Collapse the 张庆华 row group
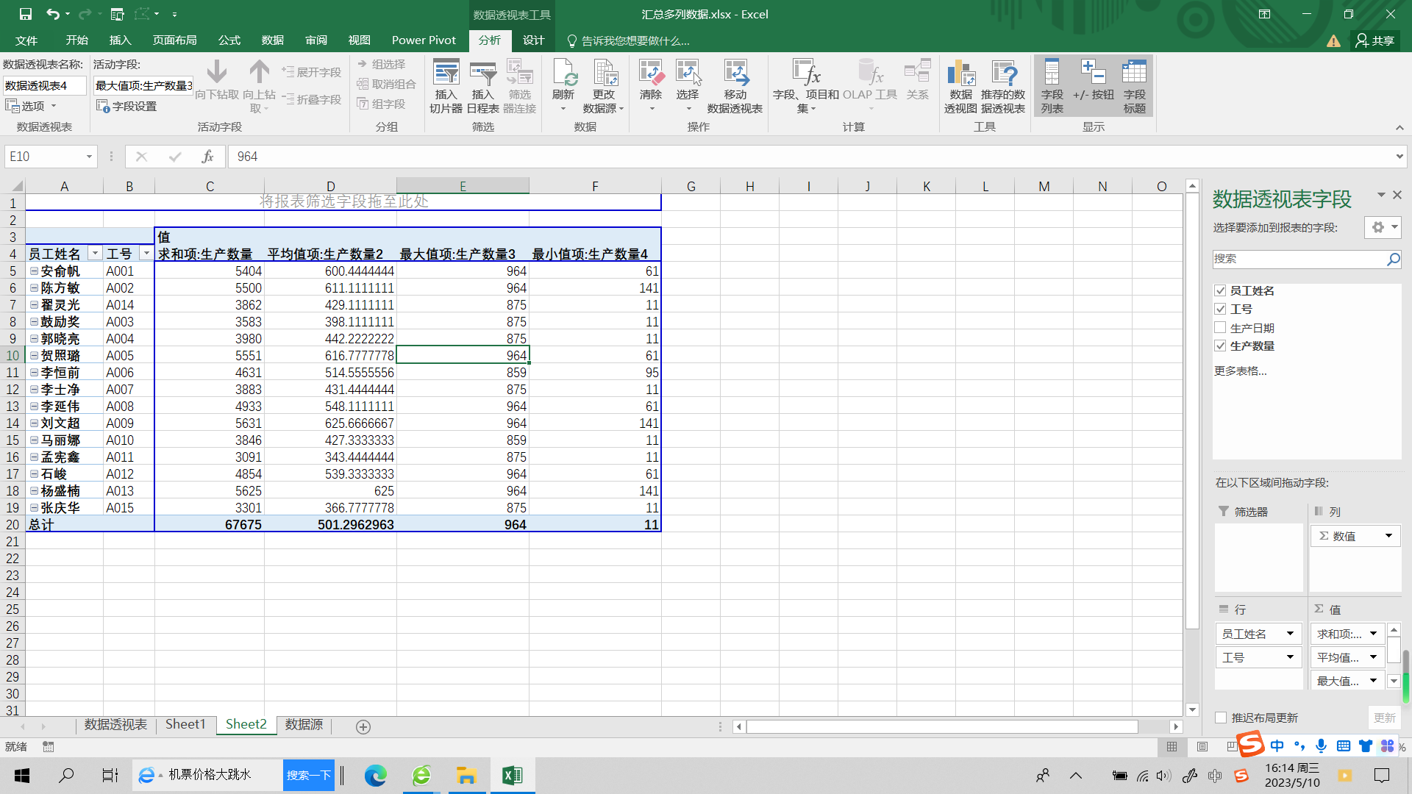1412x794 pixels. click(34, 508)
